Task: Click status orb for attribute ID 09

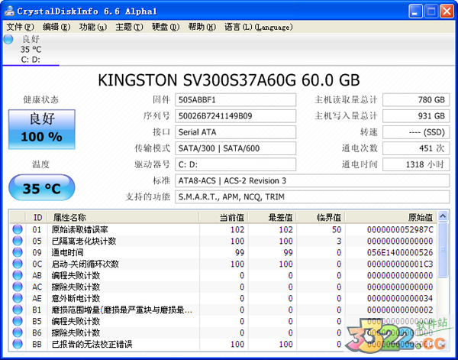Action: (x=18, y=252)
